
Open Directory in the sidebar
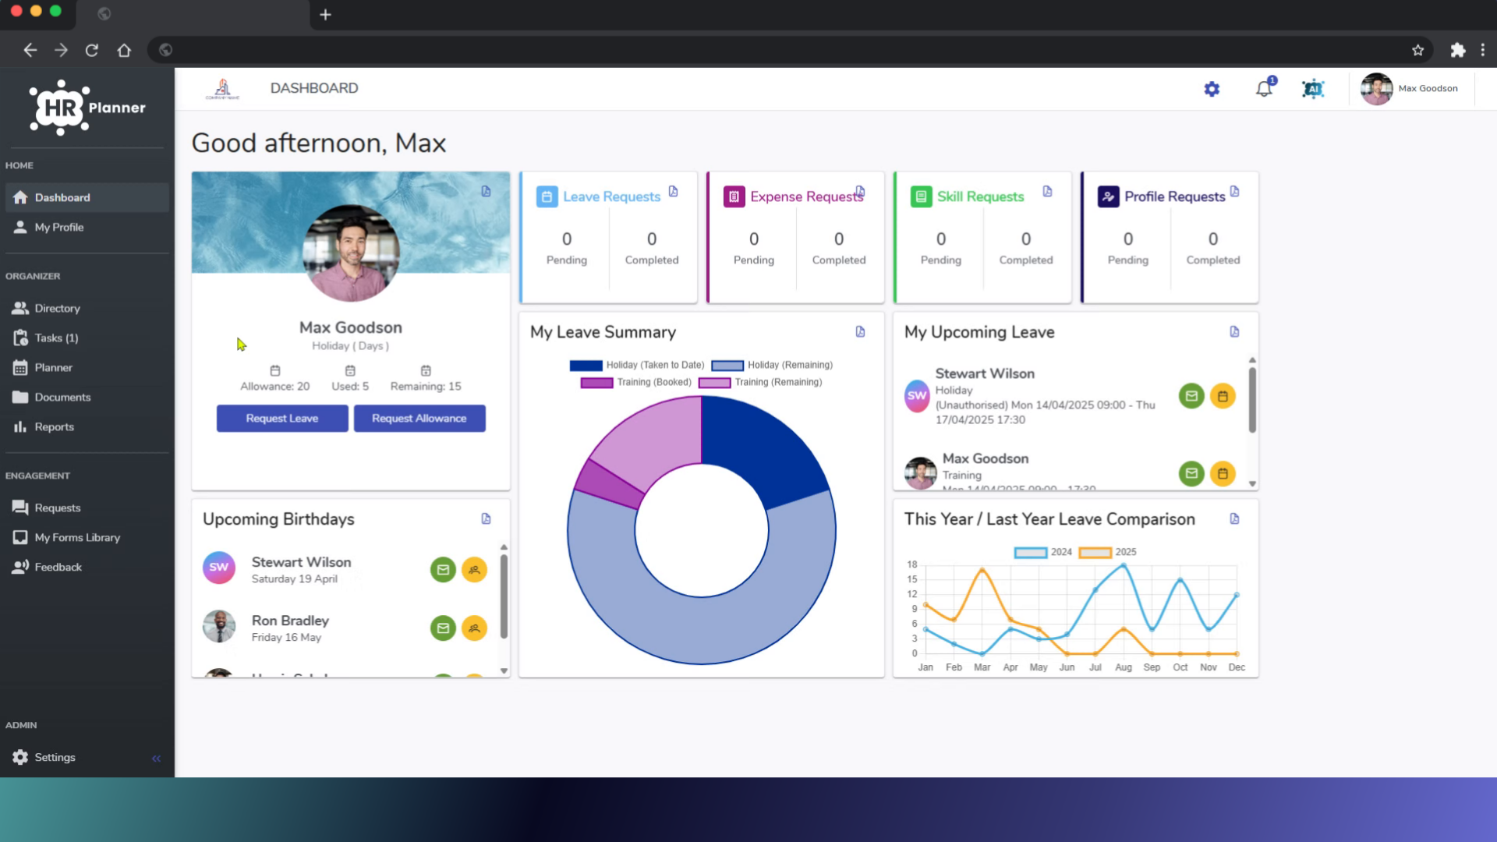[87, 308]
